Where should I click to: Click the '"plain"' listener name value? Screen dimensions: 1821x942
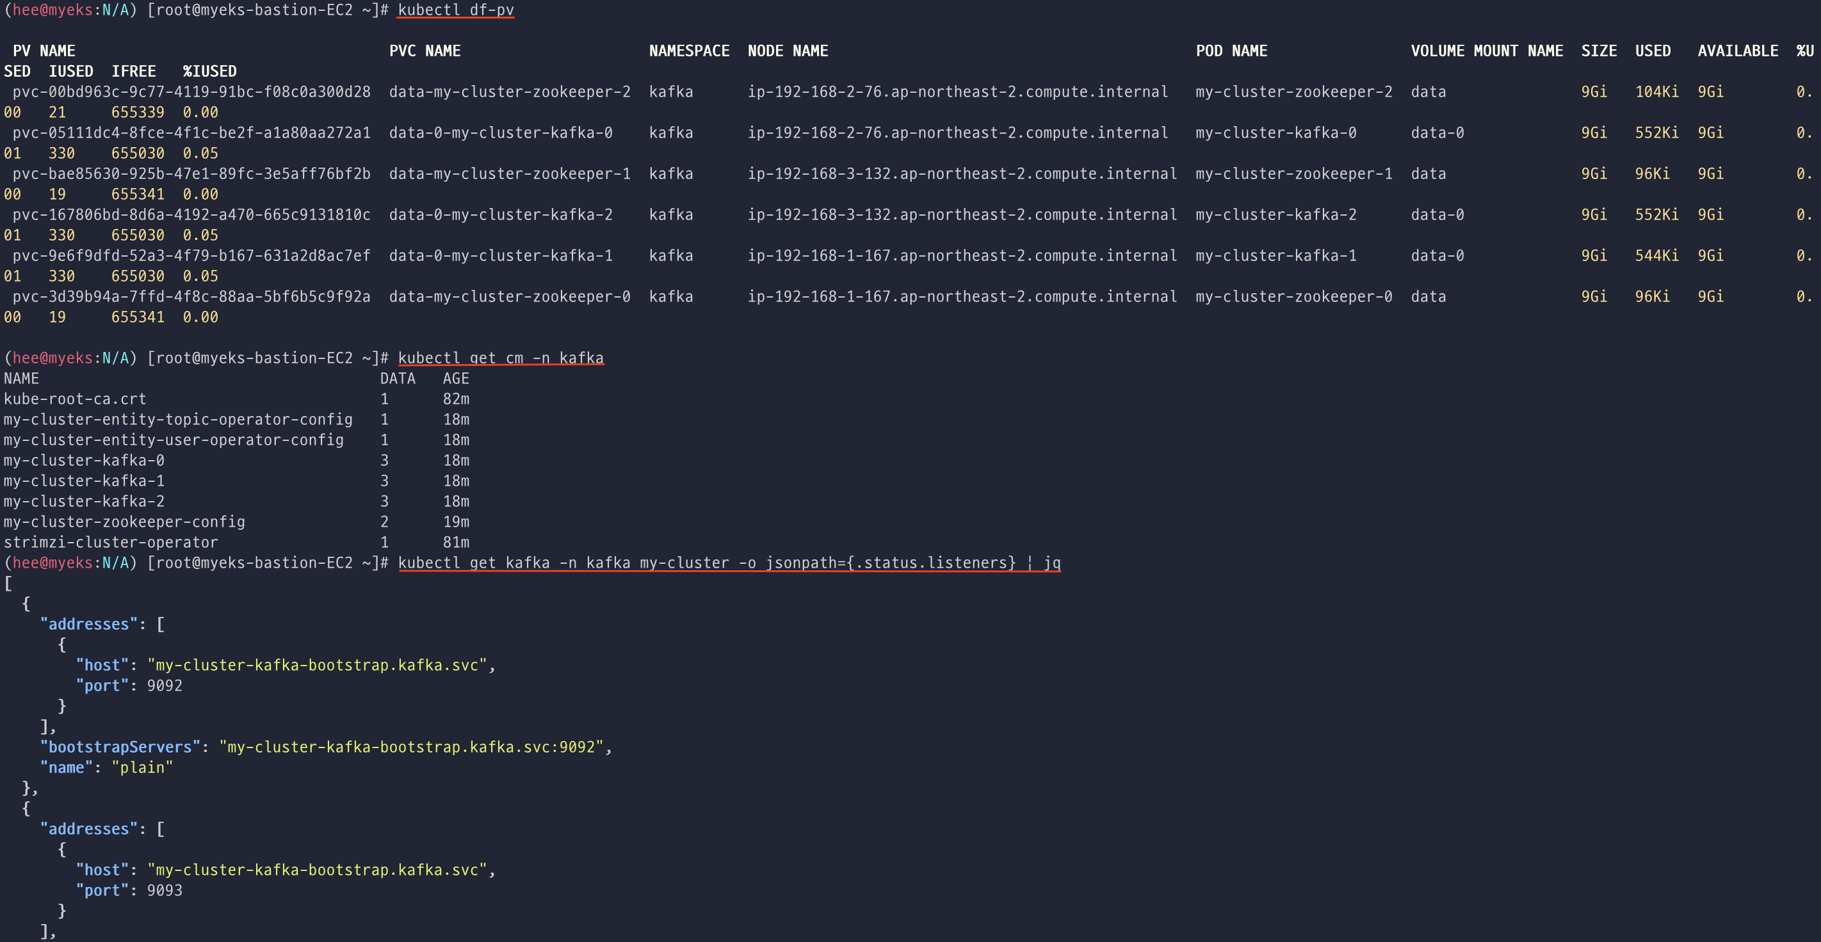pos(142,767)
